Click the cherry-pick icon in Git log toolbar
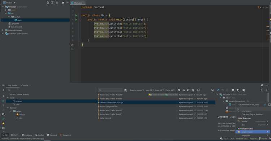 coord(184,90)
